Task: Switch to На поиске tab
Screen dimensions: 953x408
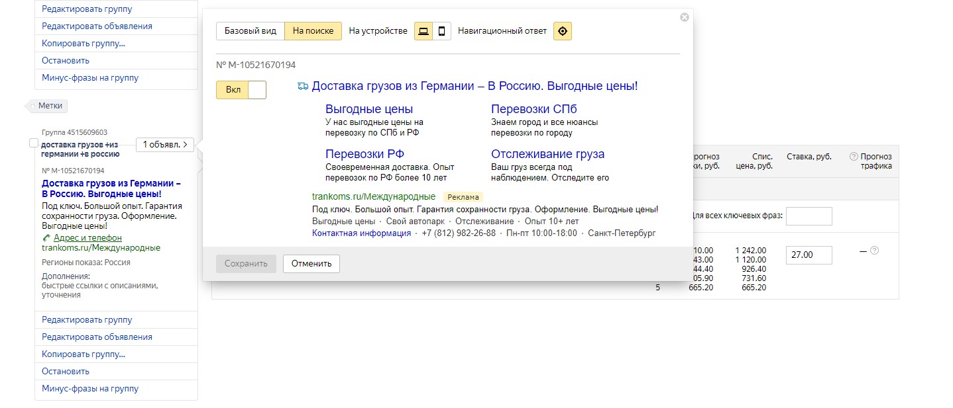Action: (313, 31)
